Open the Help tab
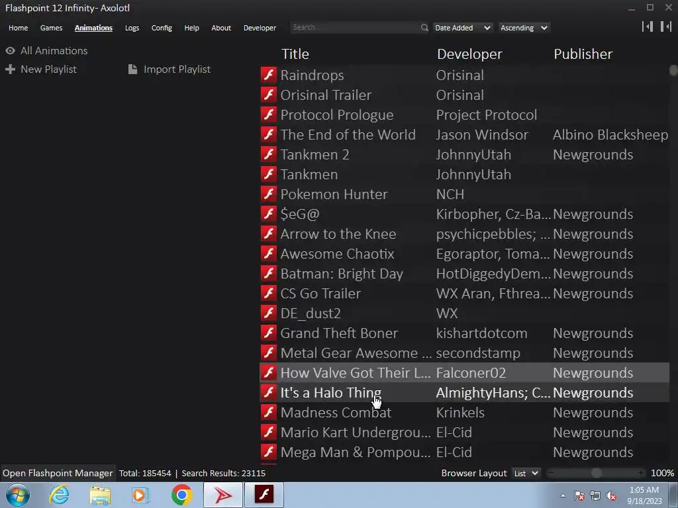Image resolution: width=678 pixels, height=508 pixels. pos(191,28)
